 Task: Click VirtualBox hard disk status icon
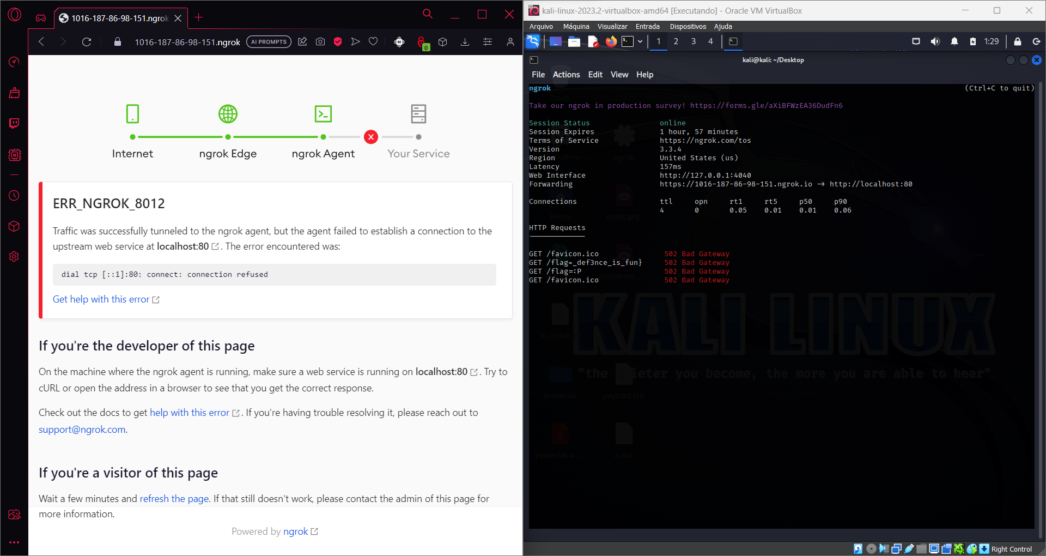[858, 549]
